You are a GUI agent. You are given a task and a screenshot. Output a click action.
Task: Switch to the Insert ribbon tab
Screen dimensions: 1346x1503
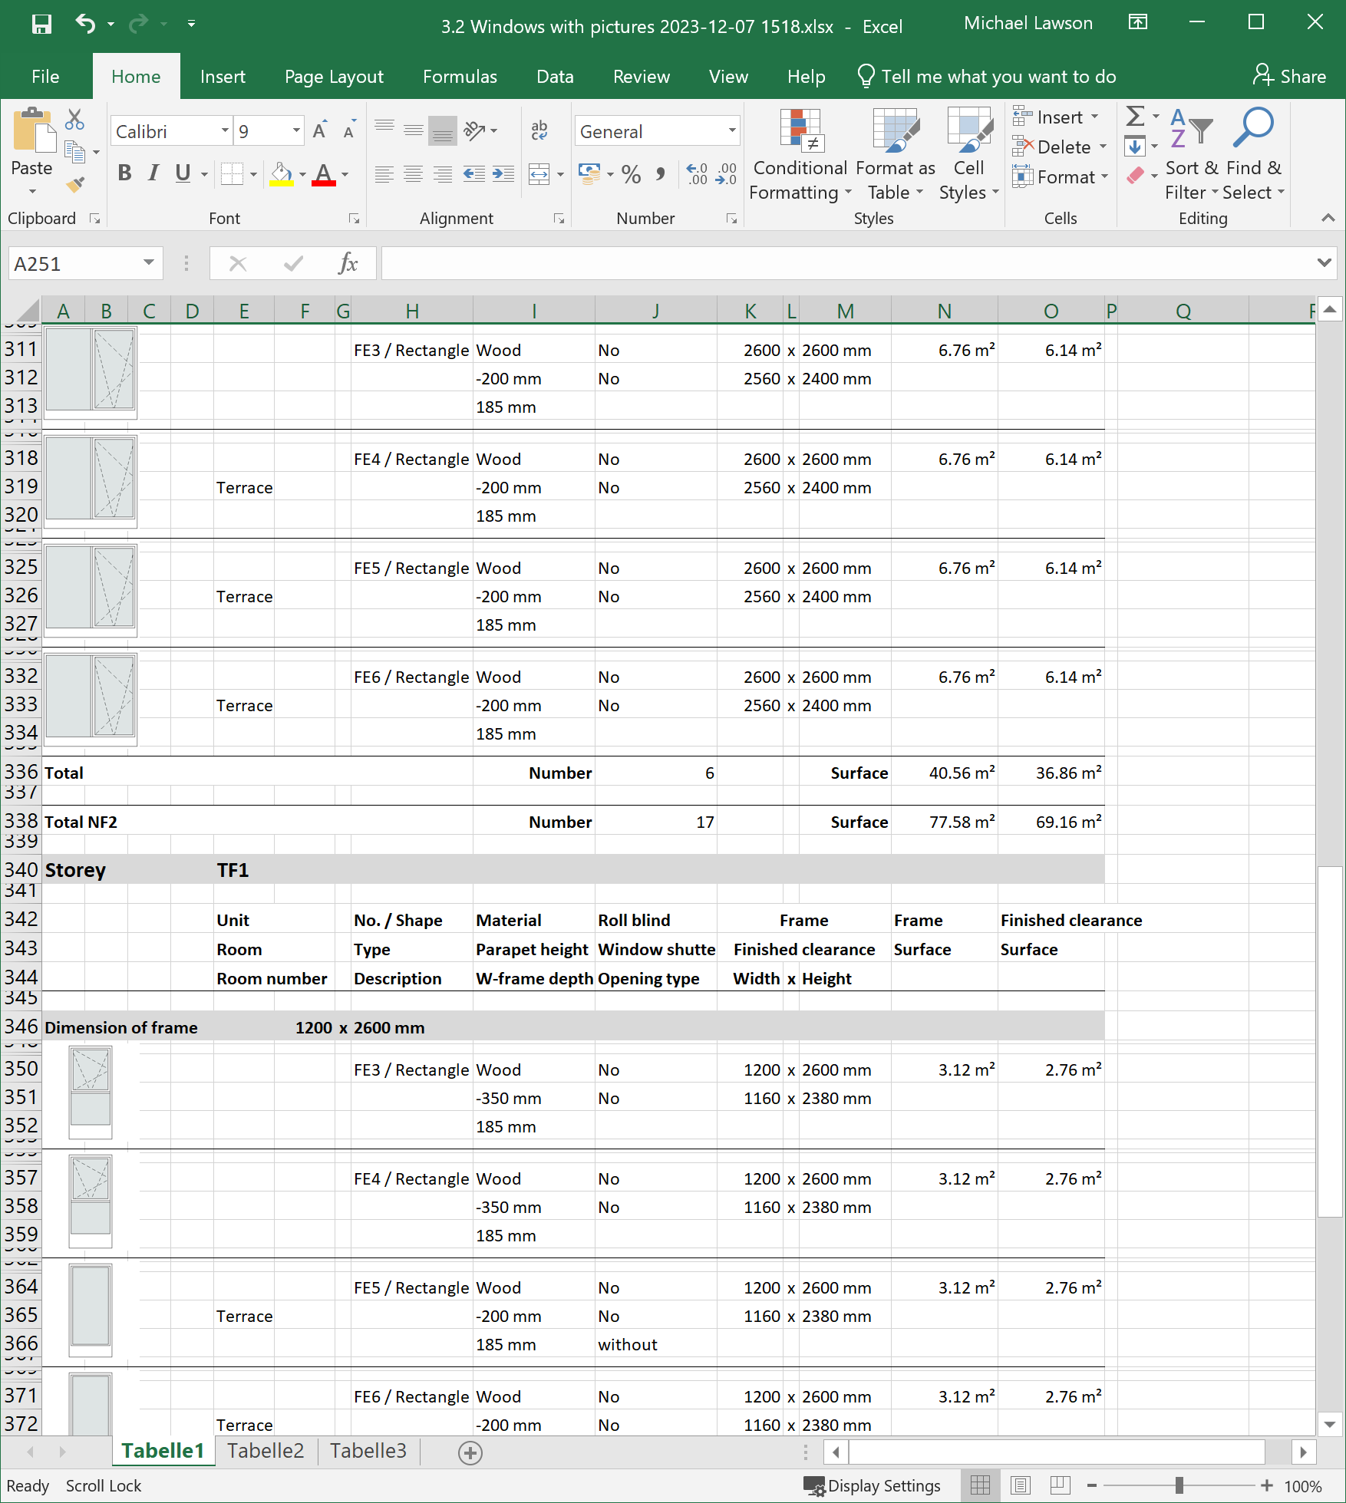pyautogui.click(x=223, y=76)
